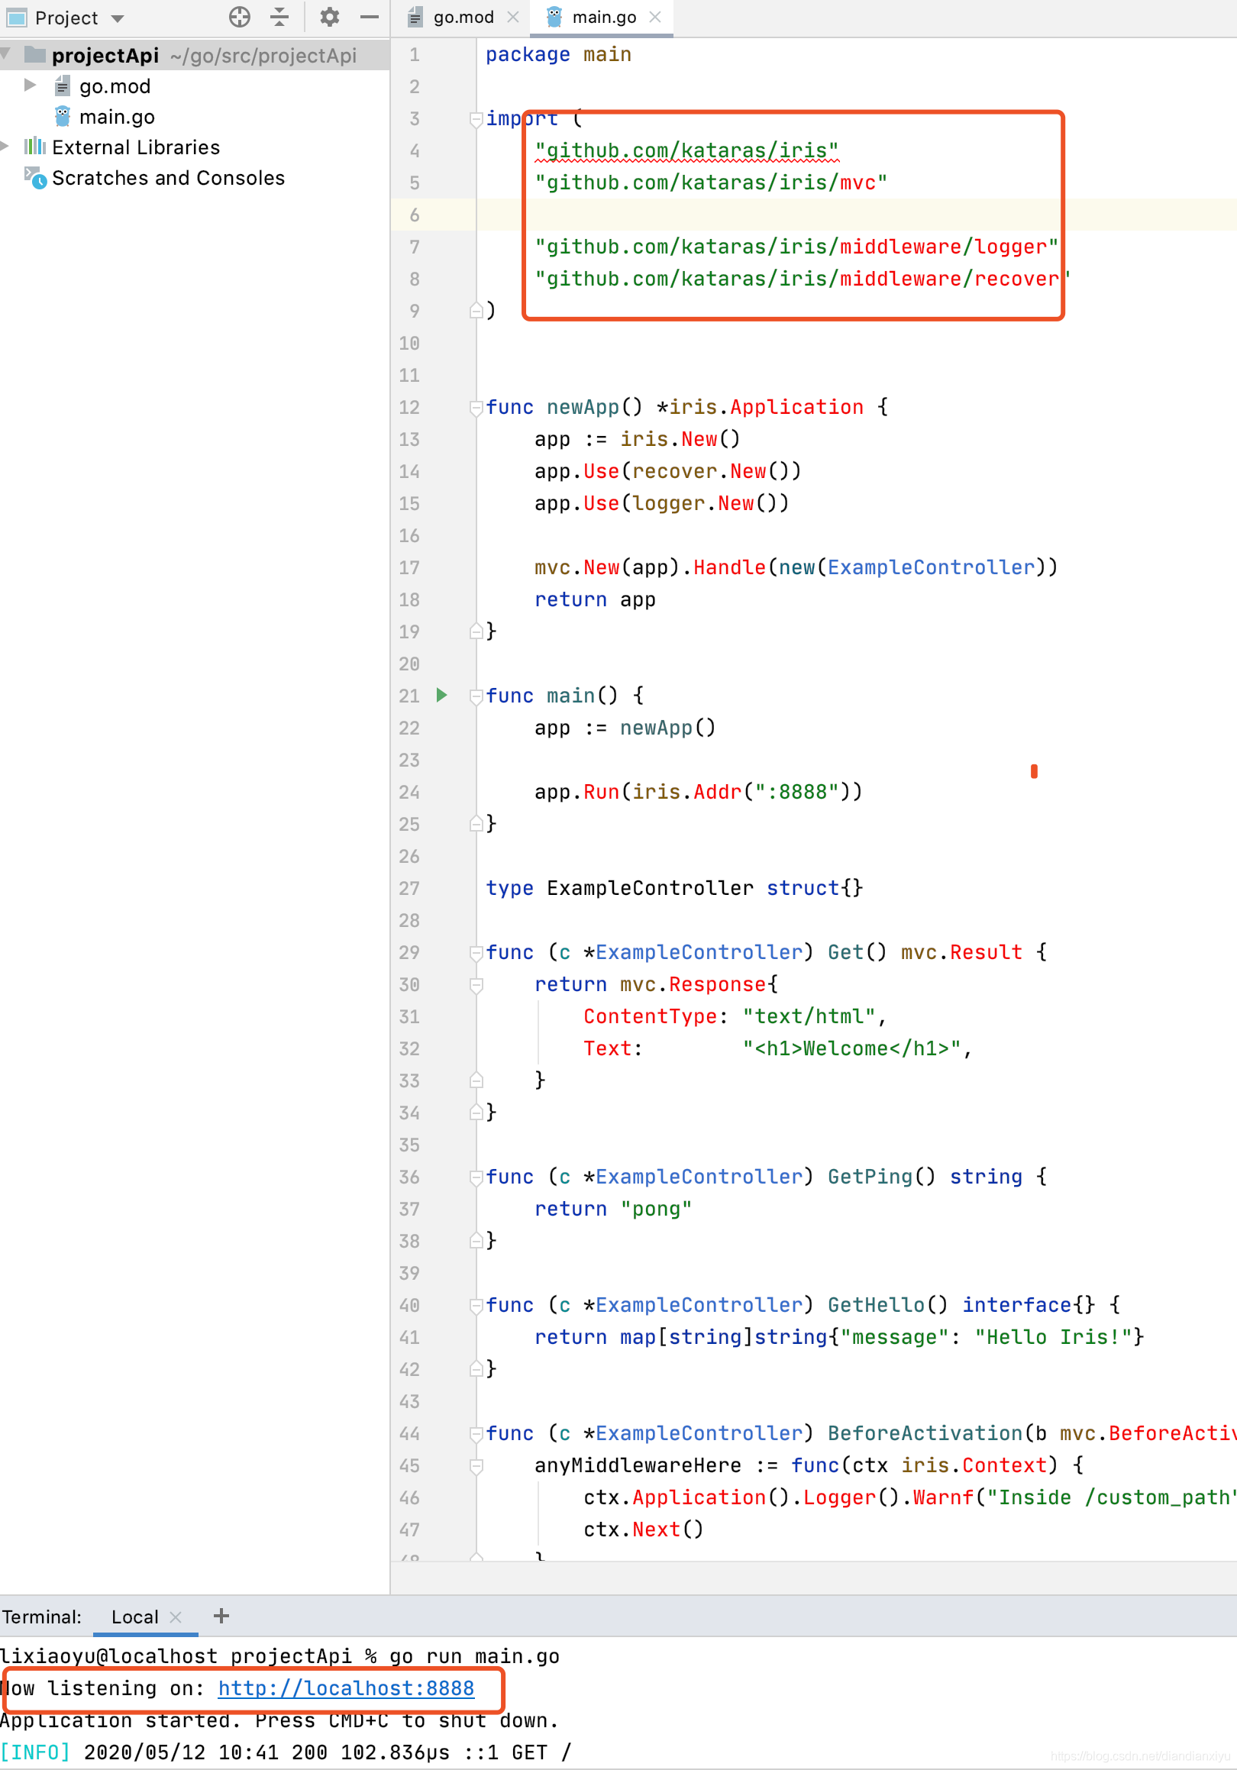Fold the newApp function at line 12
The width and height of the screenshot is (1237, 1770).
[476, 408]
